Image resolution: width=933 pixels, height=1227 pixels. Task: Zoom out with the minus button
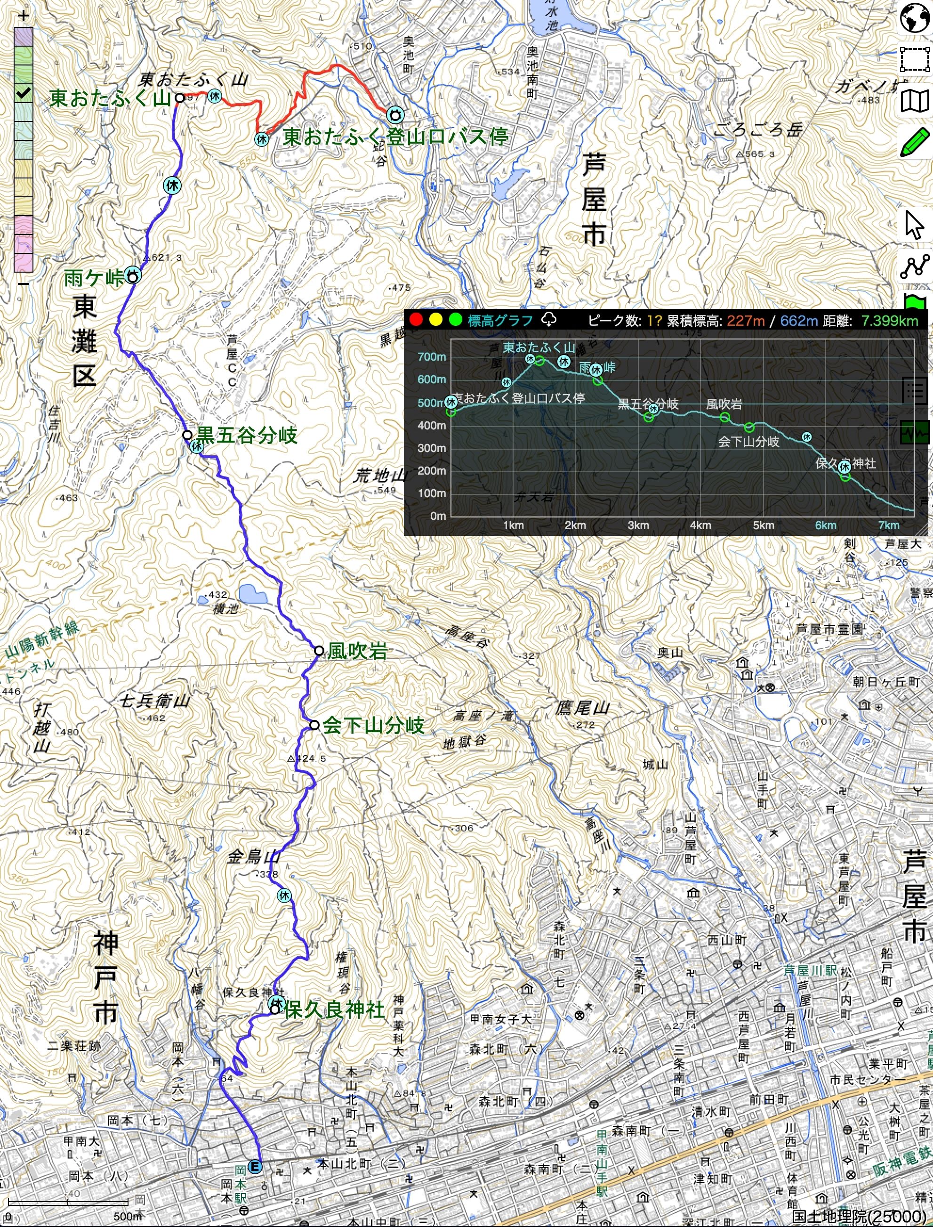24,283
